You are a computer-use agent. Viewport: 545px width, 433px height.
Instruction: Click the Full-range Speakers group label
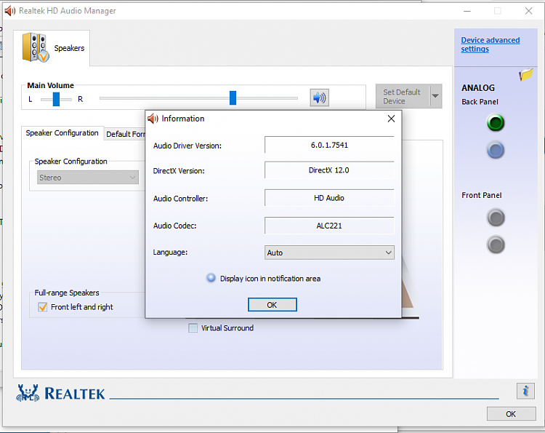click(67, 293)
